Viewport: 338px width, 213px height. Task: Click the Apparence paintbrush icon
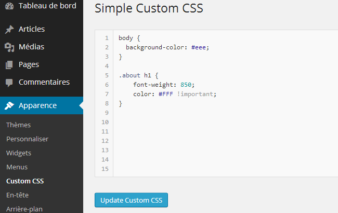(x=9, y=105)
